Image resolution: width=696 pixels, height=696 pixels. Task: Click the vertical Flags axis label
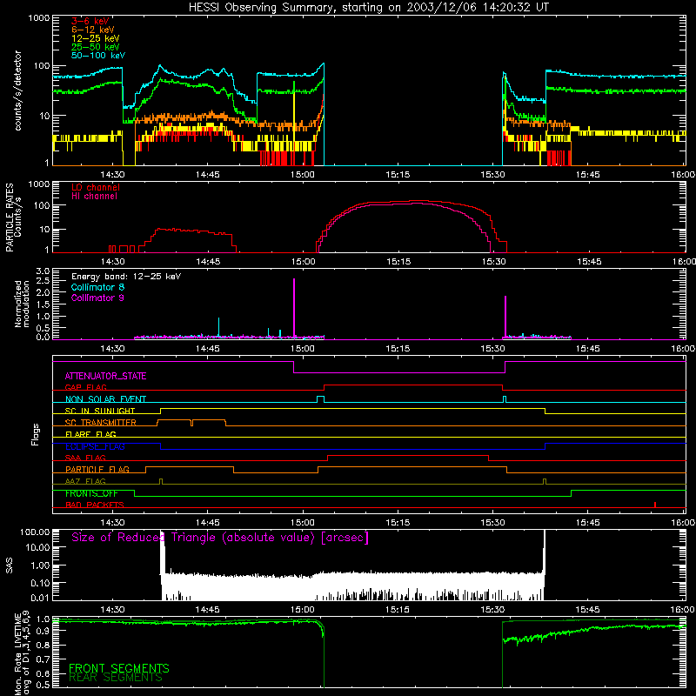[36, 435]
